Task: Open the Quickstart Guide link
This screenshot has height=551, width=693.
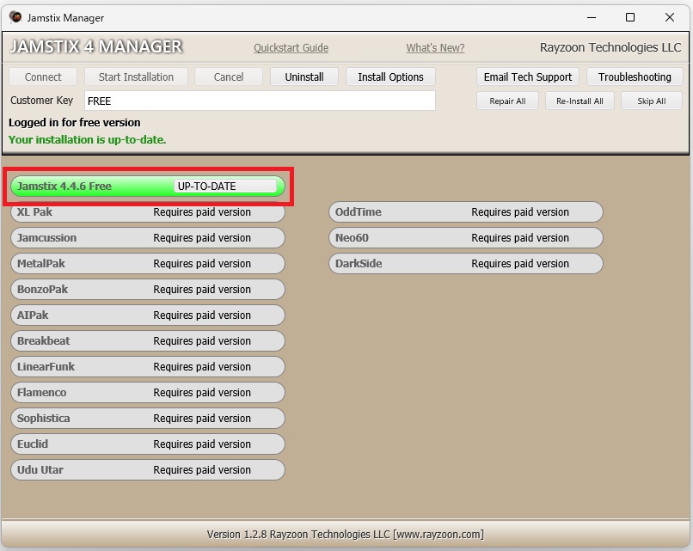Action: (291, 48)
